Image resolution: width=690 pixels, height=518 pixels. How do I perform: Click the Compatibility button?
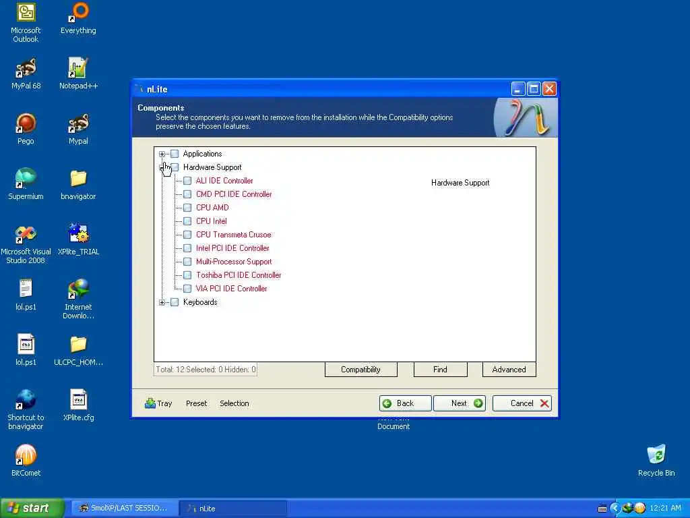(x=361, y=370)
